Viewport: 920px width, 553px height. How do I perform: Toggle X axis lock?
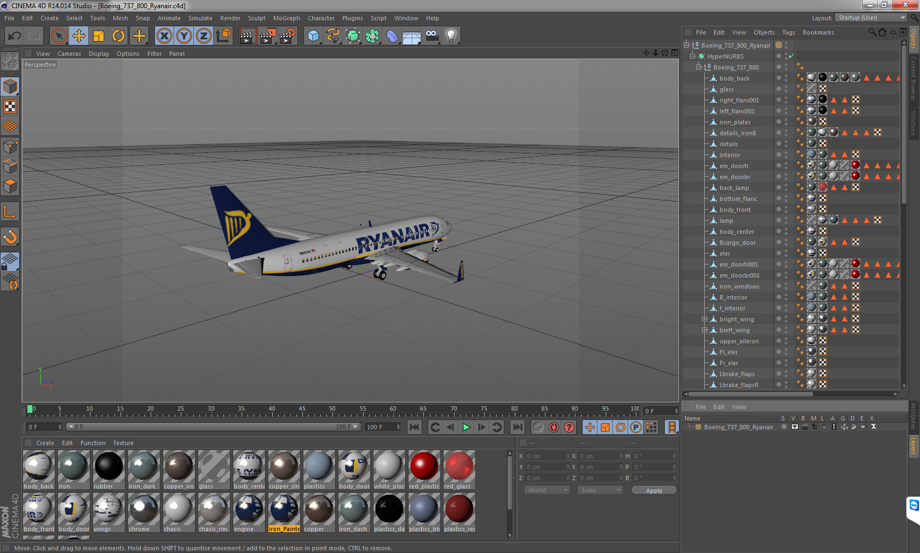pyautogui.click(x=164, y=36)
